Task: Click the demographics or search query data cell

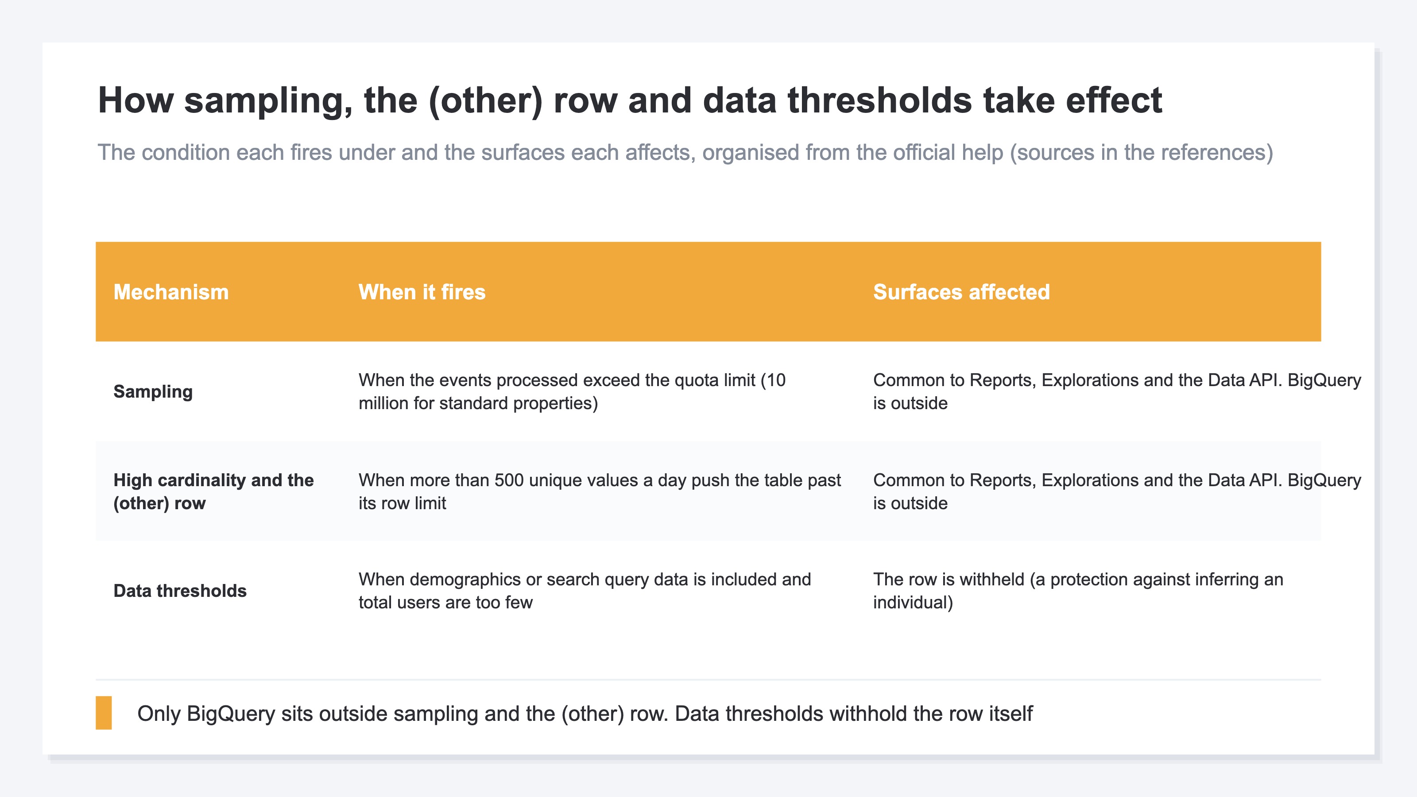Action: coord(585,591)
